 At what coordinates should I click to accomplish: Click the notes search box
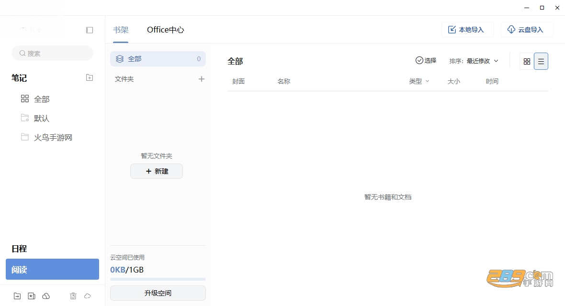(53, 53)
